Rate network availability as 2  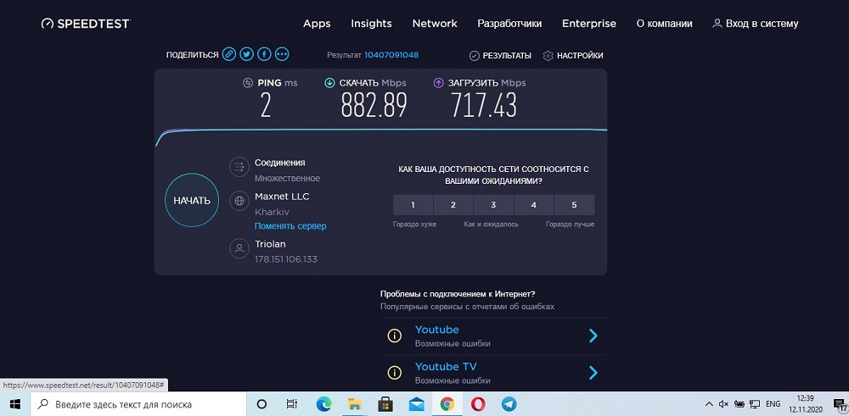453,205
